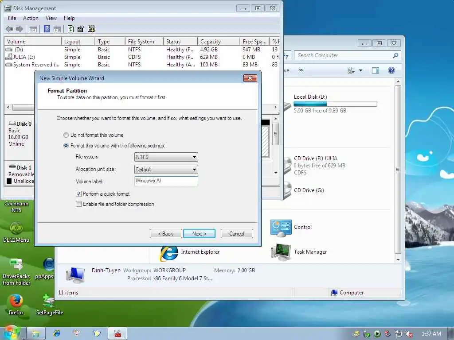Click the Task Manager icon in Computer window

coord(281,252)
